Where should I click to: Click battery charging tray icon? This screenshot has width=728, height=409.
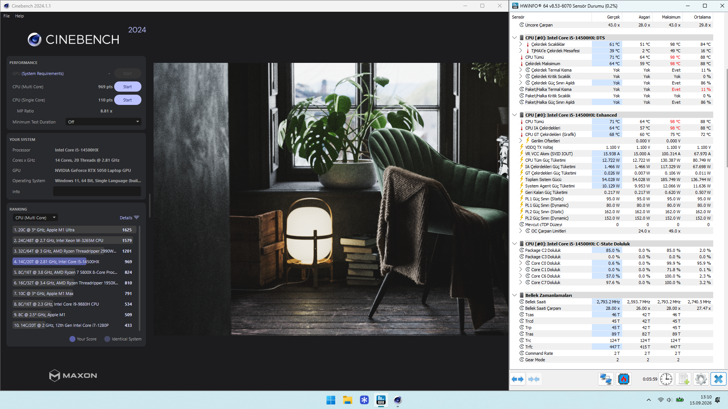point(680,400)
